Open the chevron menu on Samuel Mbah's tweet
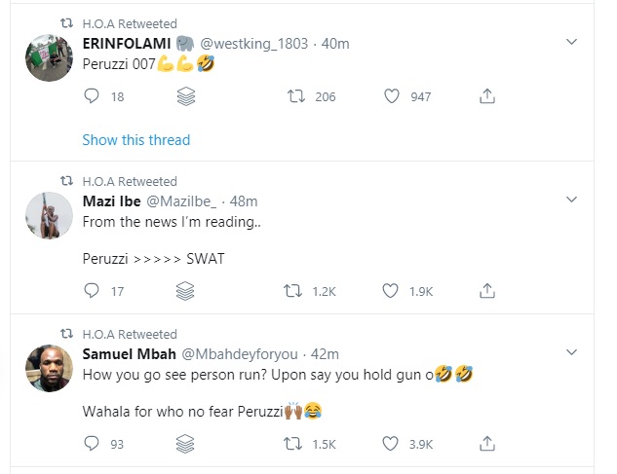617x474 pixels. (573, 352)
